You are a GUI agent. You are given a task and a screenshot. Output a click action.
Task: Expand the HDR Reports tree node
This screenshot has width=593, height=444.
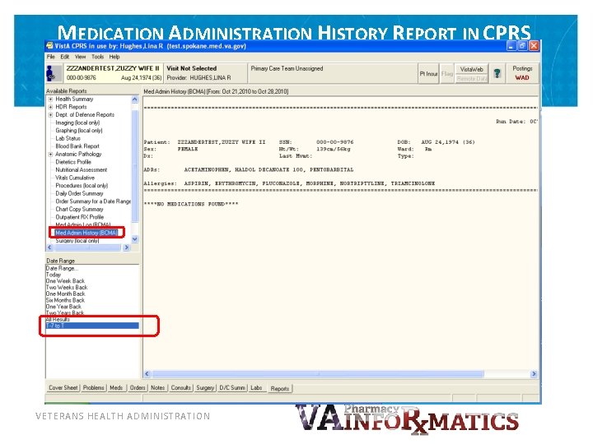pos(50,107)
